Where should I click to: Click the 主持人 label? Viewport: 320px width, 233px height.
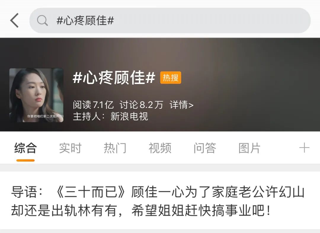point(89,116)
